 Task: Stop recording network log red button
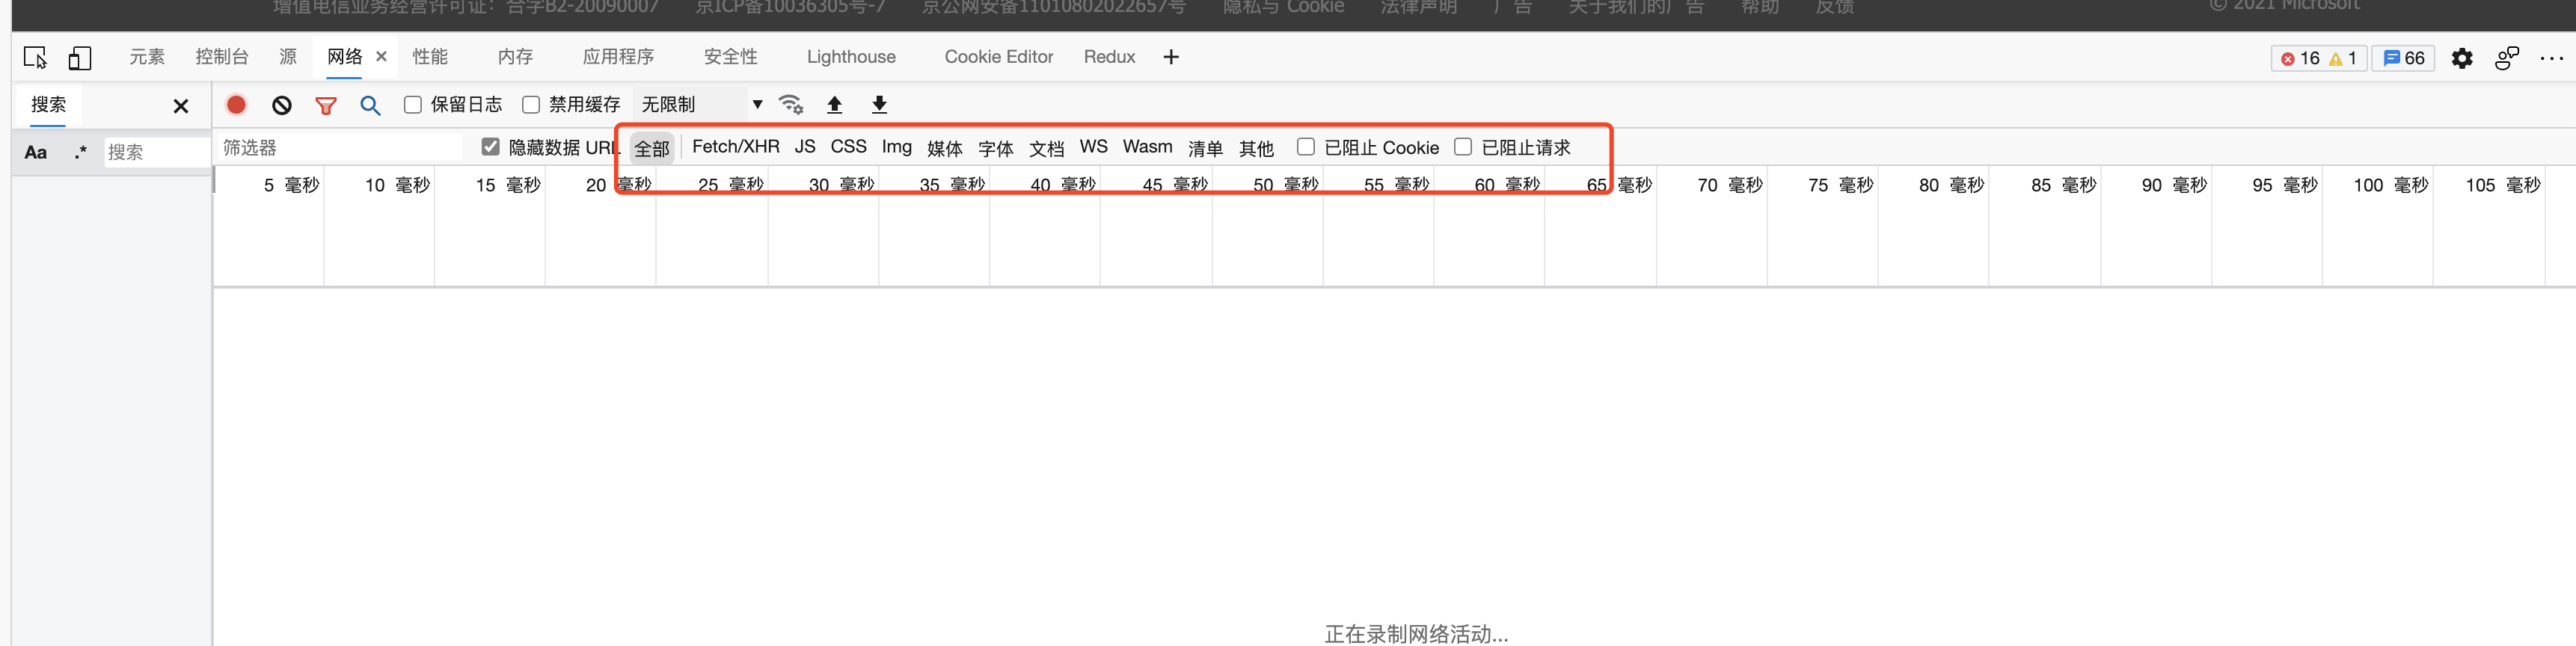click(x=236, y=105)
